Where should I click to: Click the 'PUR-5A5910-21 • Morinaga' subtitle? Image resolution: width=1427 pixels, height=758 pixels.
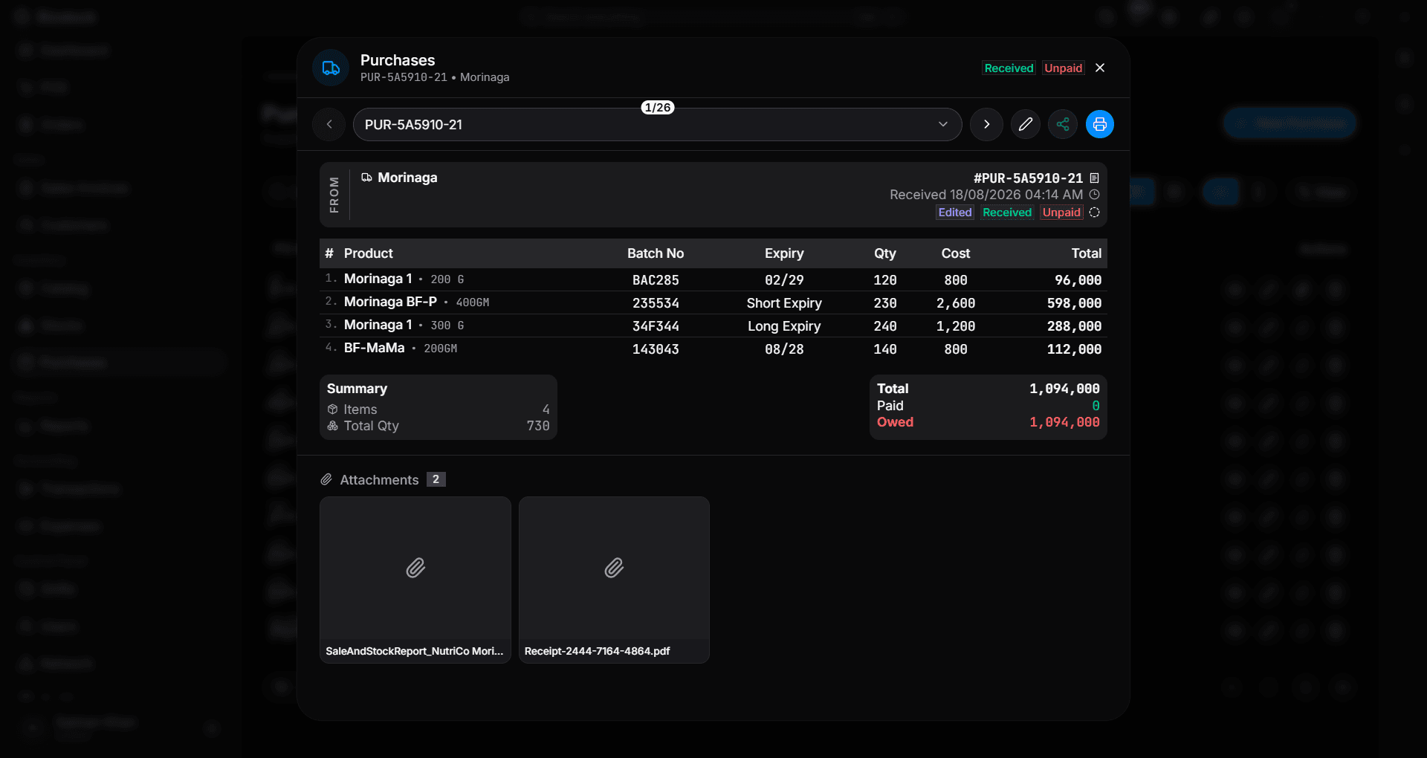(x=435, y=77)
